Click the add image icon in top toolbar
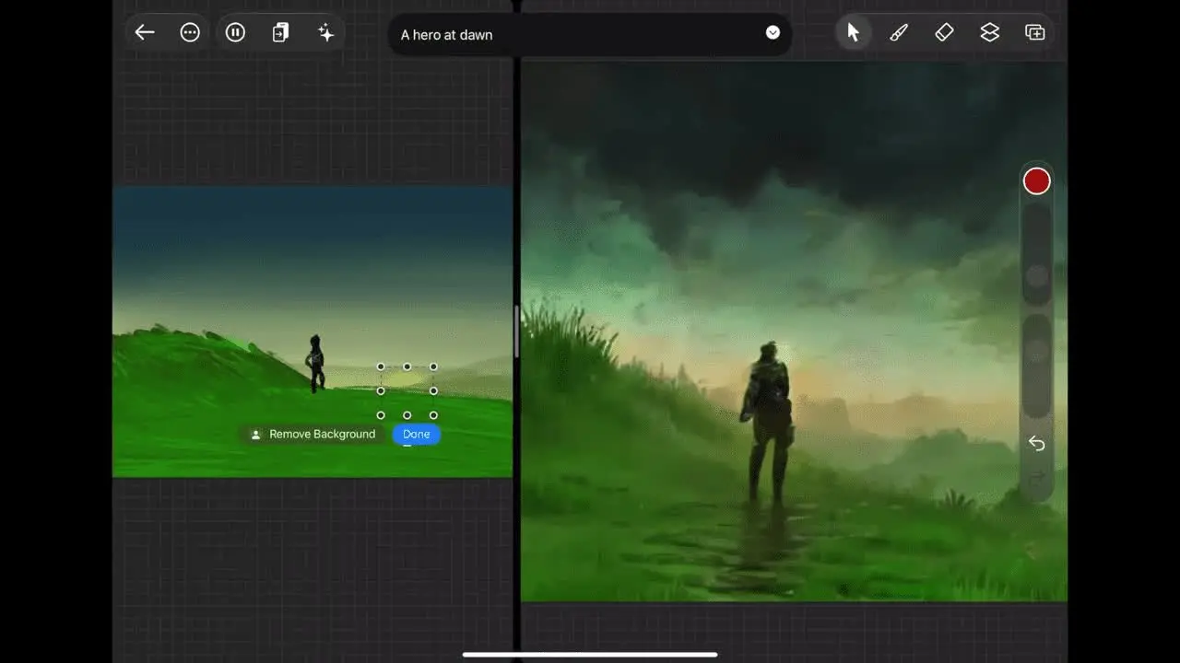Viewport: 1180px width, 663px height. point(1034,33)
